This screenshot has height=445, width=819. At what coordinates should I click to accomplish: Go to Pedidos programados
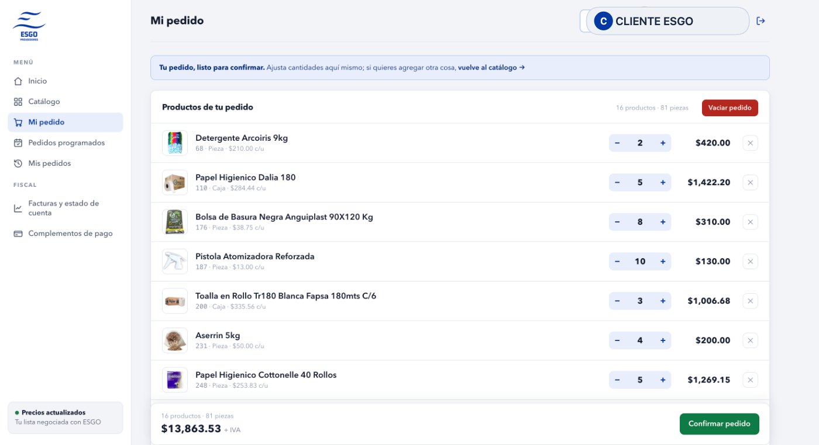(x=65, y=142)
